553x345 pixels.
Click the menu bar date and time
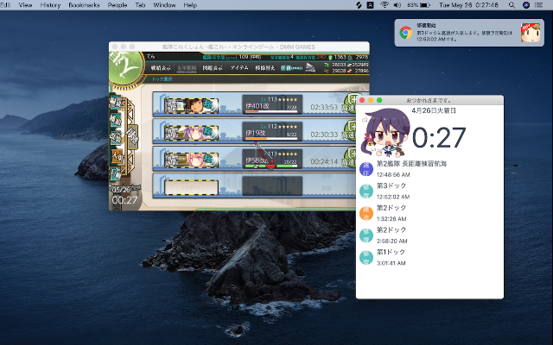[468, 5]
